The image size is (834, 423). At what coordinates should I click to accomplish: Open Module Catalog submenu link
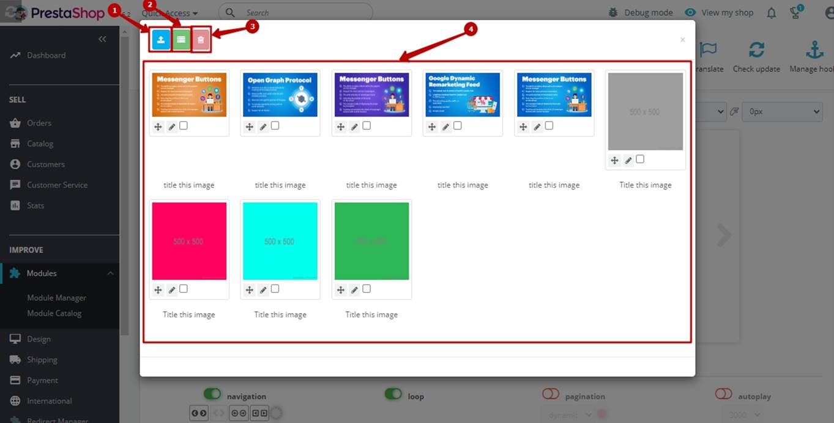tap(54, 313)
